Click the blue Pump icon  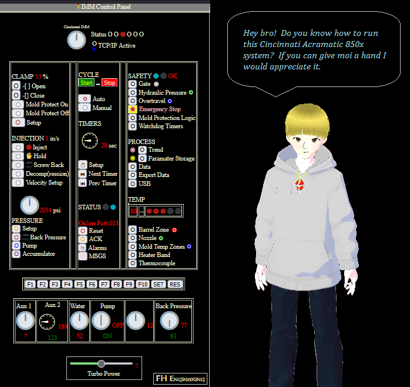coord(16,245)
